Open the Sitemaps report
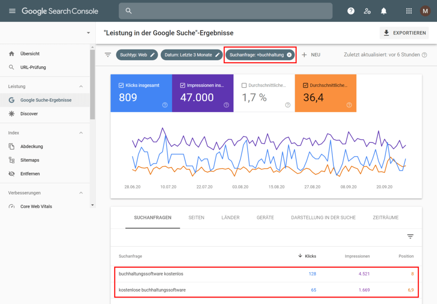Screen dimensions: 437x304 tap(30, 160)
